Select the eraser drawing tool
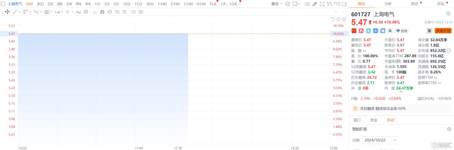 tap(95, 12)
